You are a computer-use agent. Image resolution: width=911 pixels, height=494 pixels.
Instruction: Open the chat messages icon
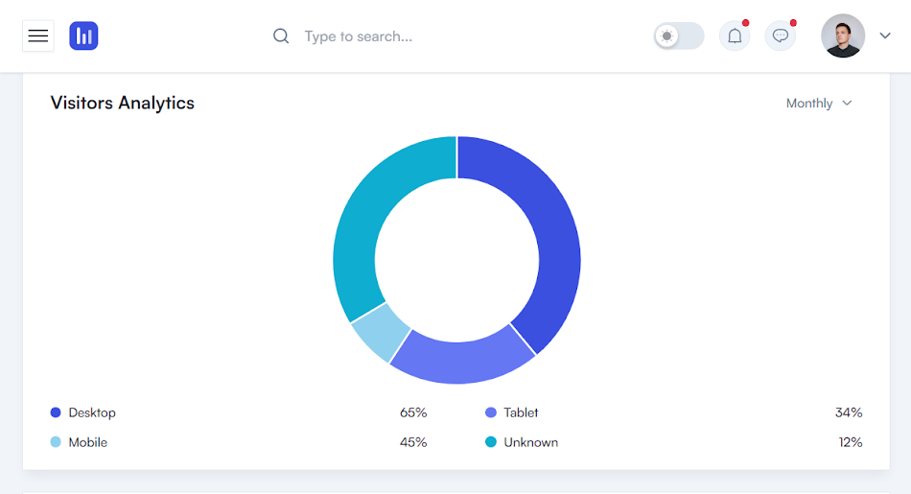tap(781, 36)
